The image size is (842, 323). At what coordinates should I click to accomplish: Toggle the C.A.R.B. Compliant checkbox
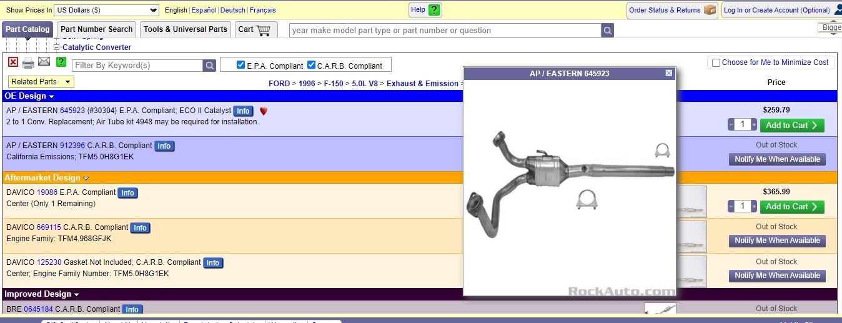click(x=311, y=64)
